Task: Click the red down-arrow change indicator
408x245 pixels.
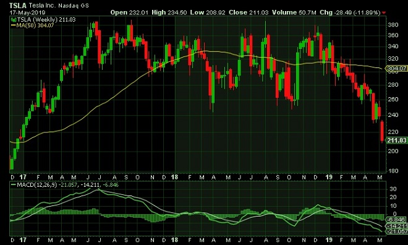Action: coord(385,13)
